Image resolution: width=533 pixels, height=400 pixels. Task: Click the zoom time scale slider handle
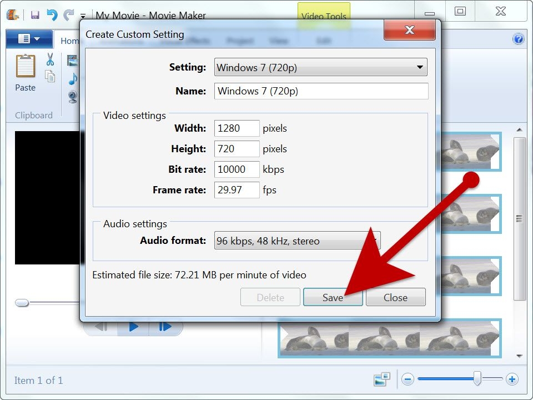477,378
